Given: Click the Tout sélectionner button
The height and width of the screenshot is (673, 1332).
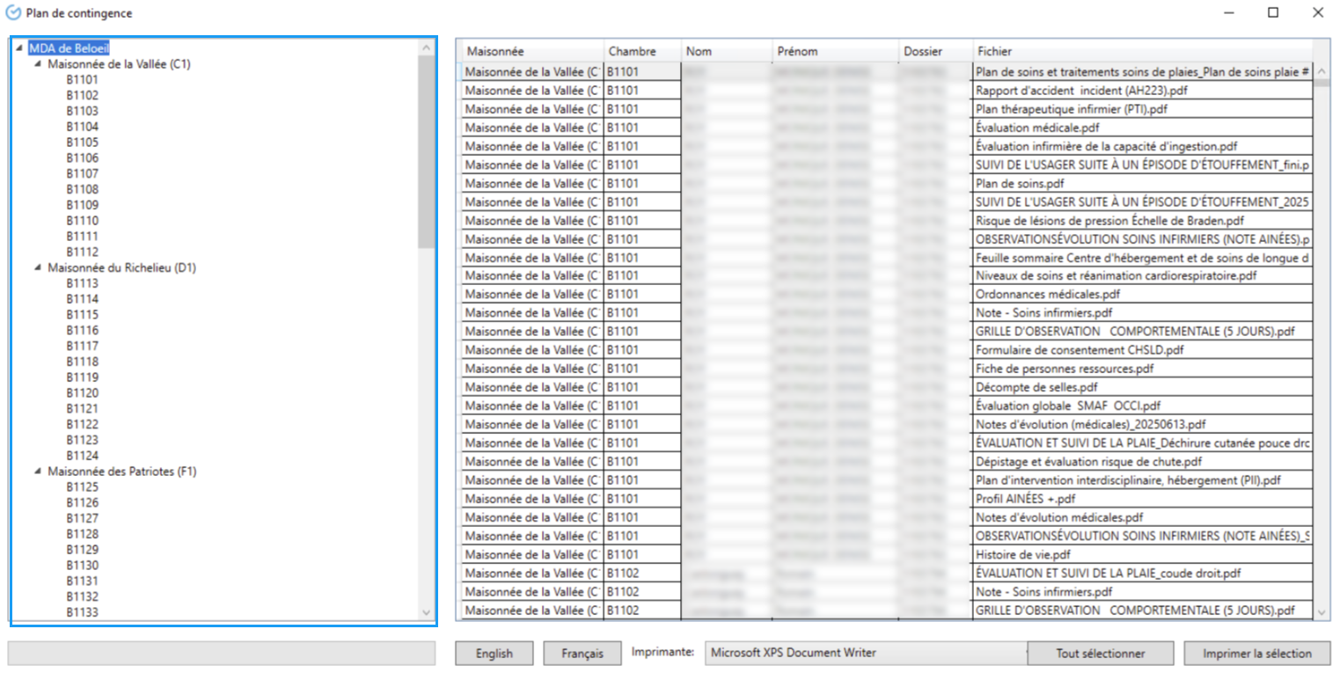Looking at the screenshot, I should (1101, 654).
